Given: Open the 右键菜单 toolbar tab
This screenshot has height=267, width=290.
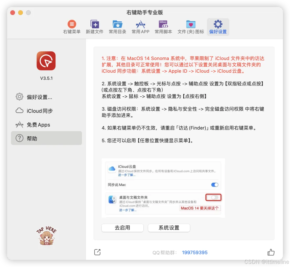Looking at the screenshot, I should point(72,27).
